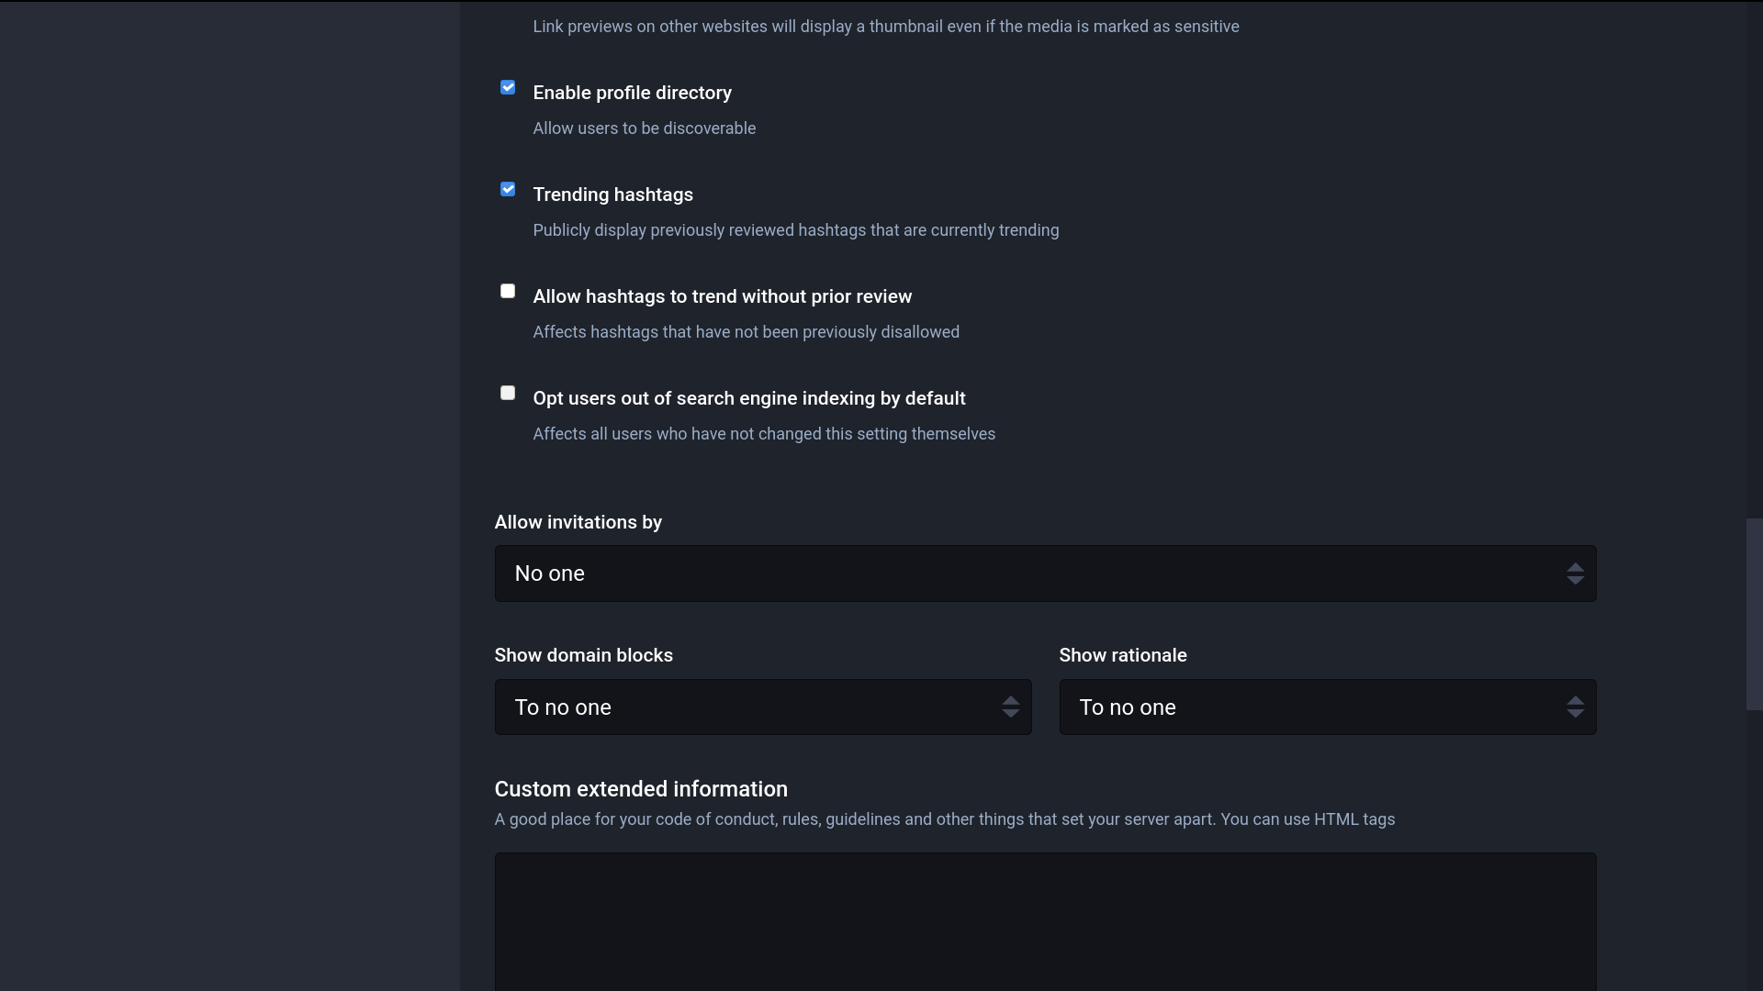Viewport: 1763px width, 991px height.
Task: Focus the Custom extended information text area
Action: click(1045, 920)
